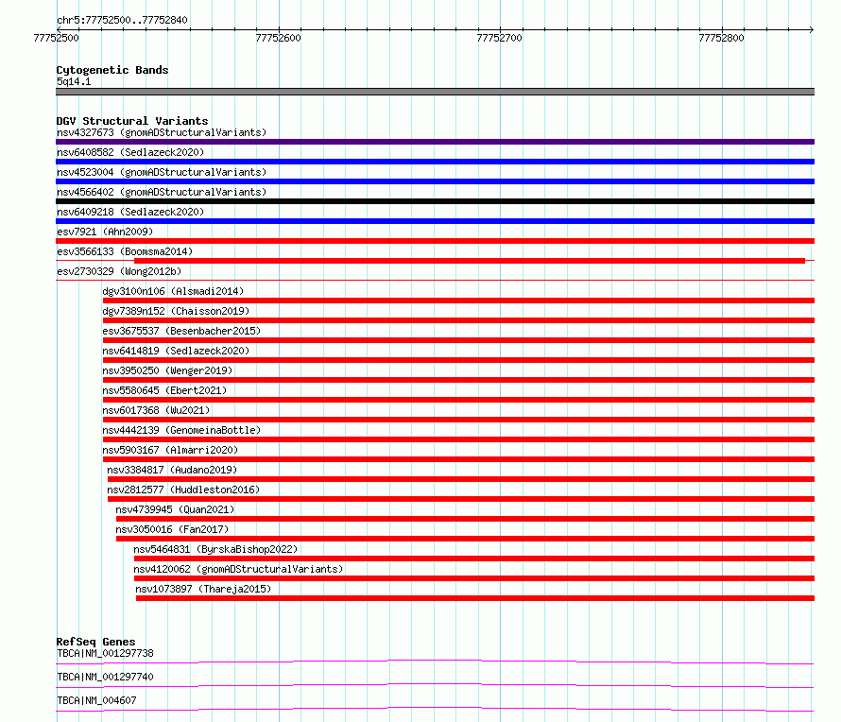
Task: Click the red bar under esv3566133
Action: click(x=470, y=261)
